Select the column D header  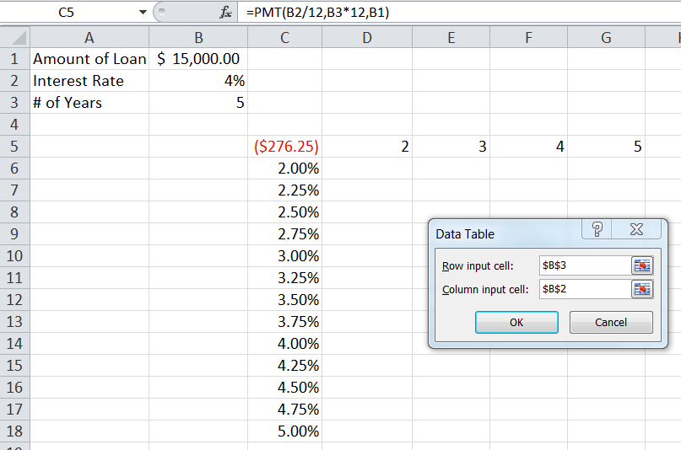[366, 38]
